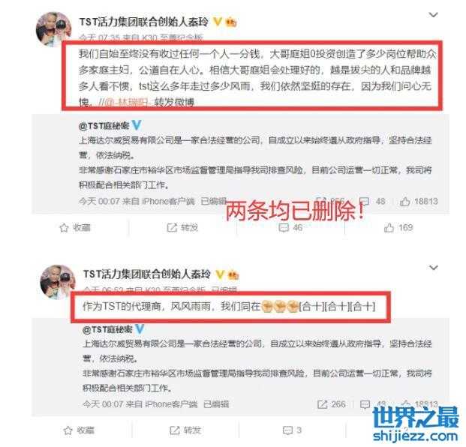Click the first post's timestamp 今天 07:35
Viewport: 466px width, 447px height.
point(99,37)
